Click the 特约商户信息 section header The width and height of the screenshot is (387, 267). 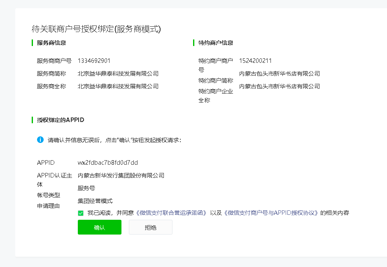click(215, 43)
